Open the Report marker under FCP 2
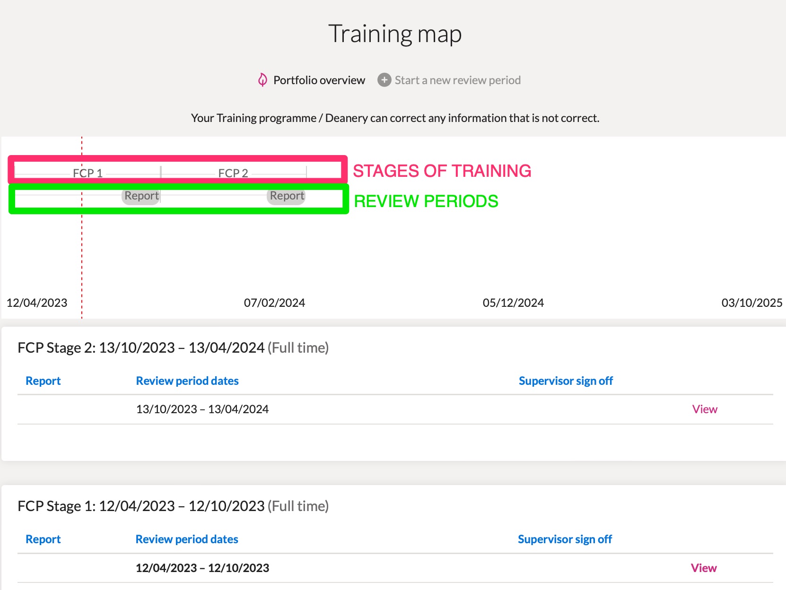This screenshot has height=590, width=786. [x=287, y=196]
